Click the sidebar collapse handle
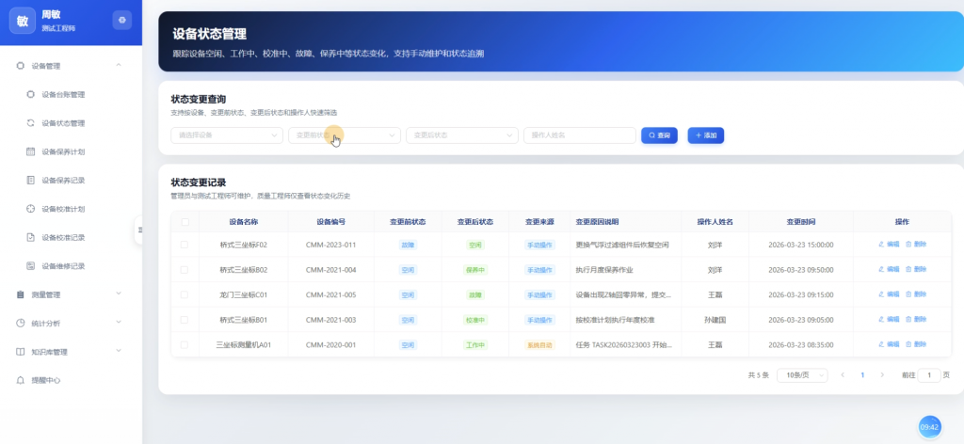 139,230
